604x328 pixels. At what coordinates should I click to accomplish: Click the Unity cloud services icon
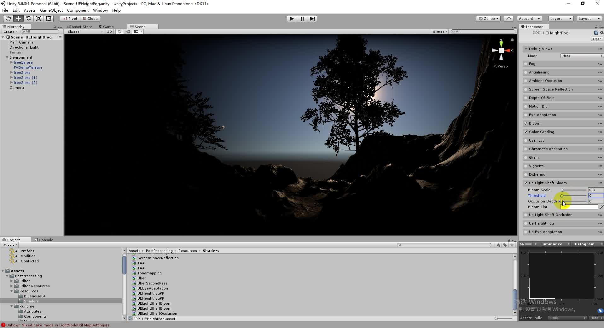[x=508, y=18]
